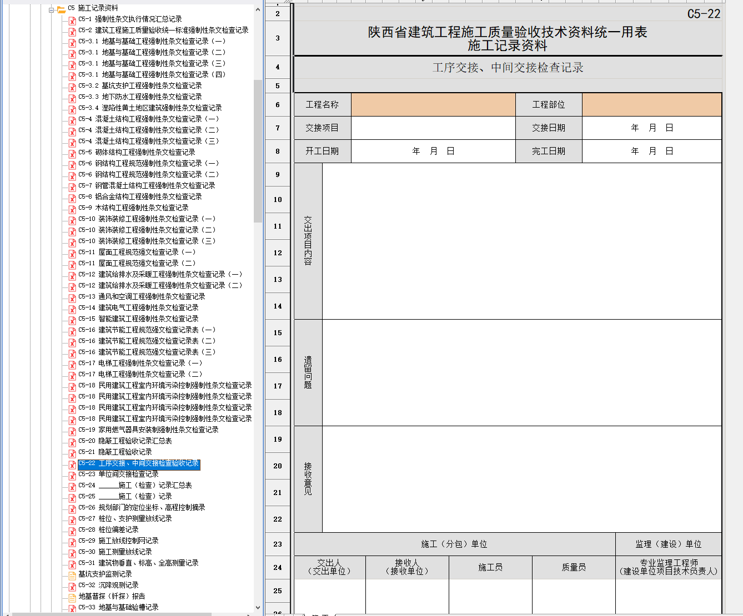This screenshot has width=743, height=616.
Task: Click the file icon beside C5-21 隐蔽工程验收记录
Action: (x=72, y=453)
